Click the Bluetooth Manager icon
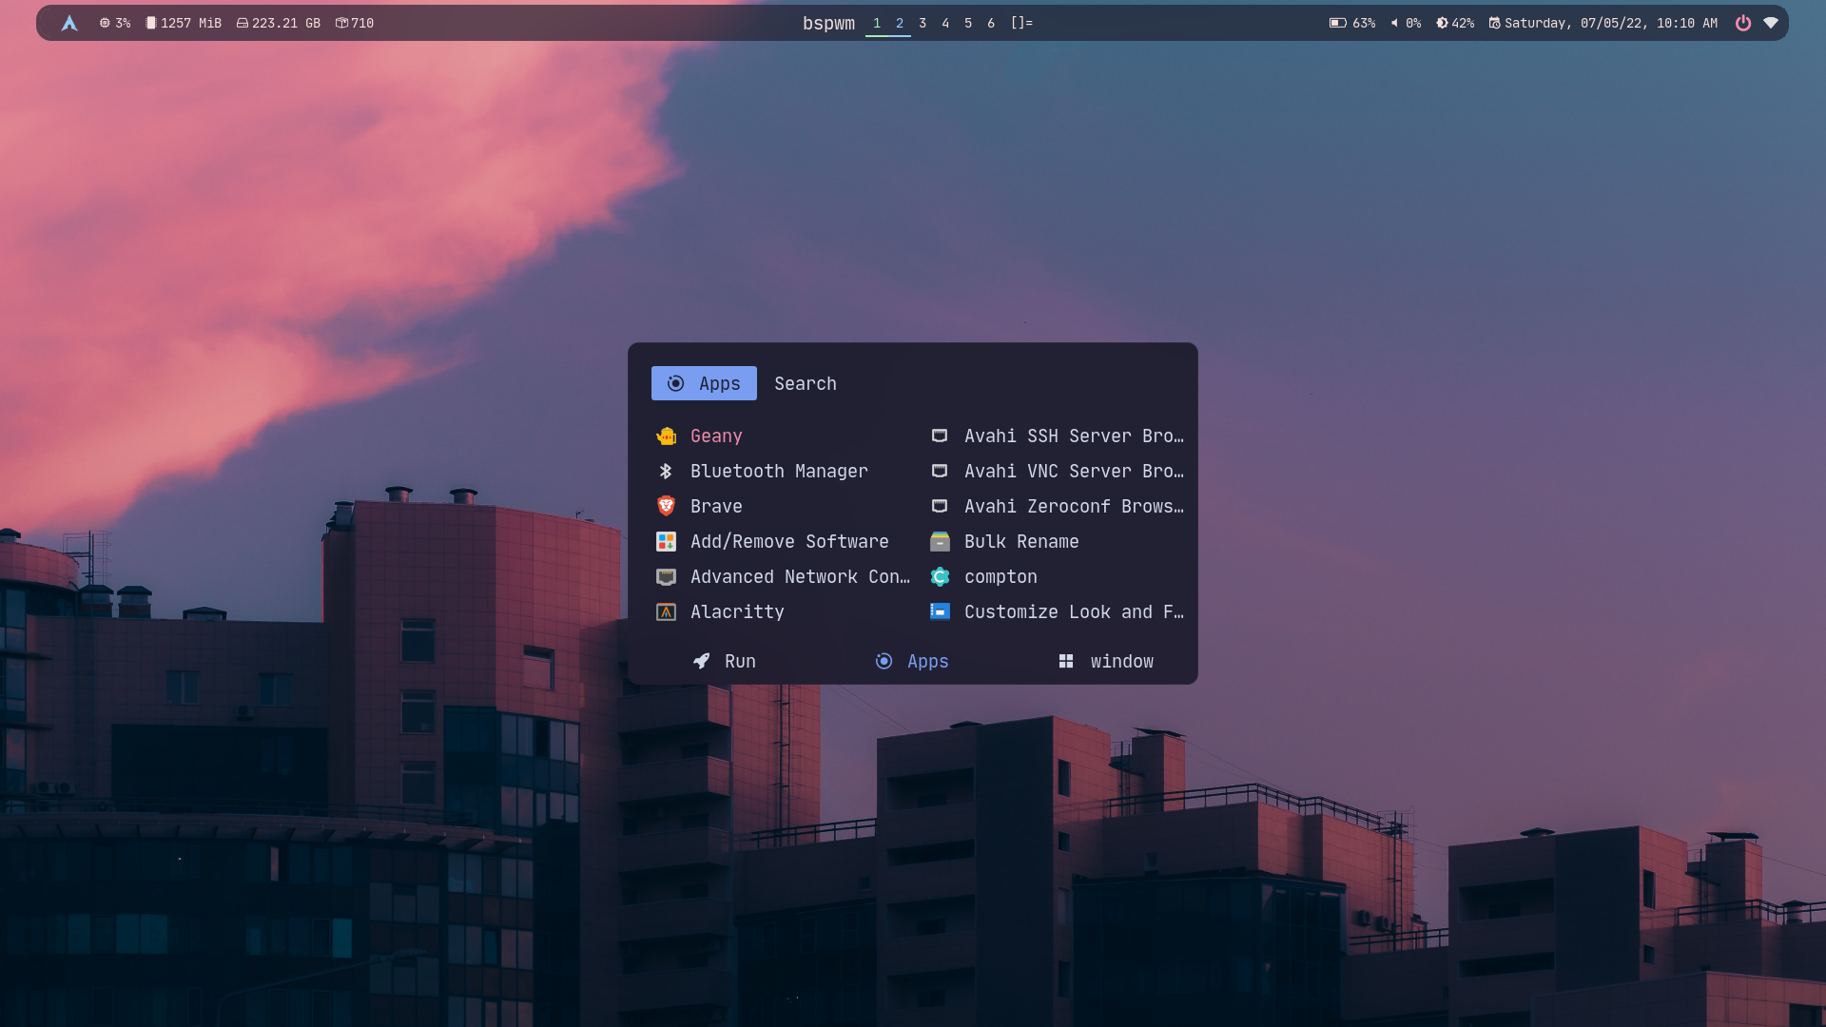1826x1027 pixels. pyautogui.click(x=666, y=472)
